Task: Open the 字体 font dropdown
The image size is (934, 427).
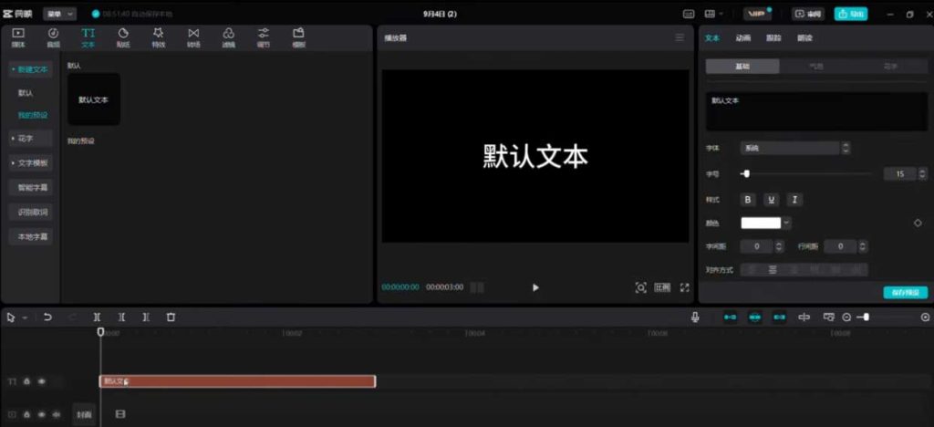Action: 795,148
